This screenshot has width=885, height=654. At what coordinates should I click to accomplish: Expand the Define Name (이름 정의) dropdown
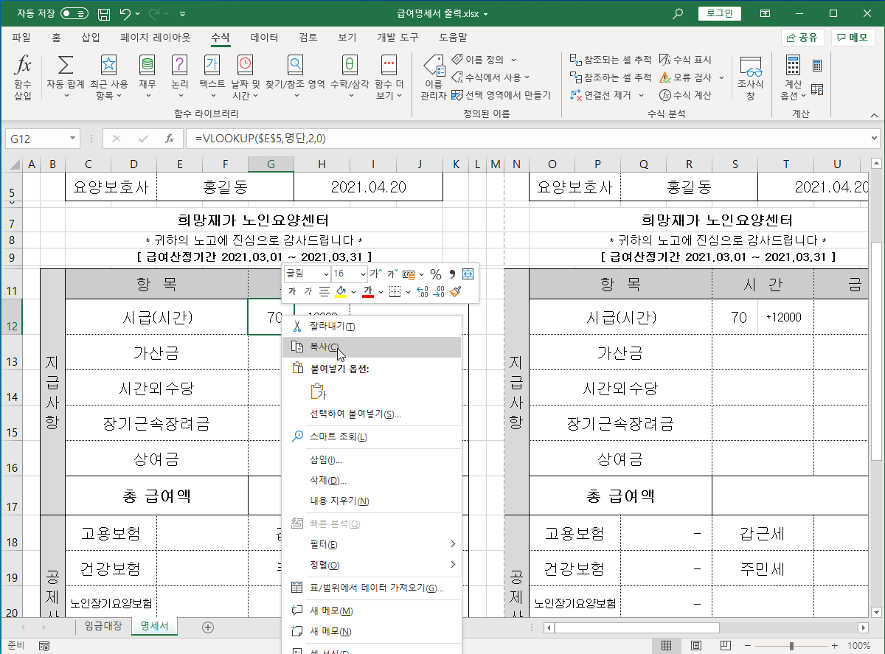pyautogui.click(x=514, y=60)
